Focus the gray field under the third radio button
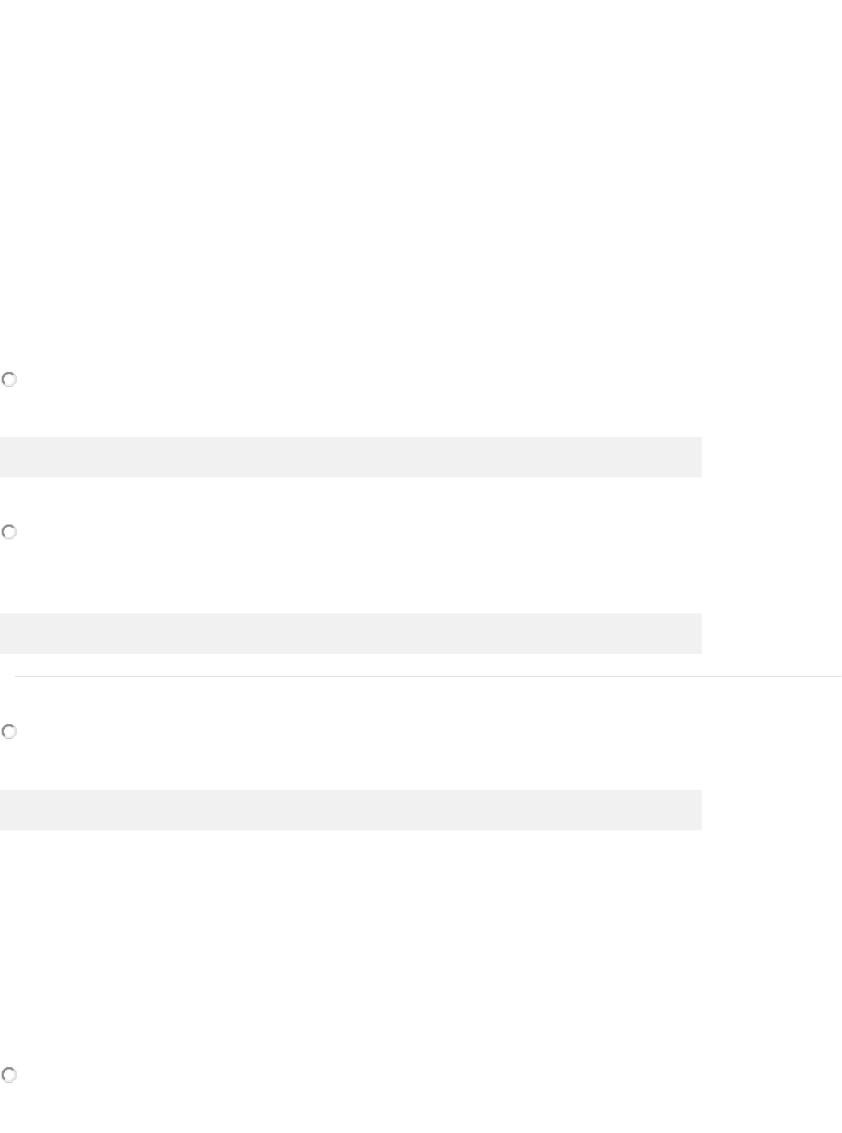Image resolution: width=842 pixels, height=1133 pixels. (350, 810)
